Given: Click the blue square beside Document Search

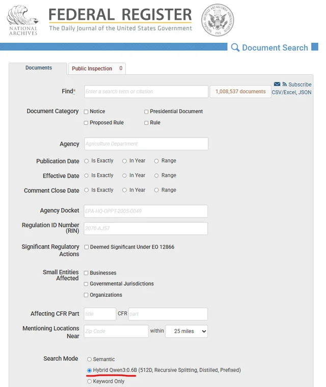Looking at the screenshot, I should coord(315,47).
